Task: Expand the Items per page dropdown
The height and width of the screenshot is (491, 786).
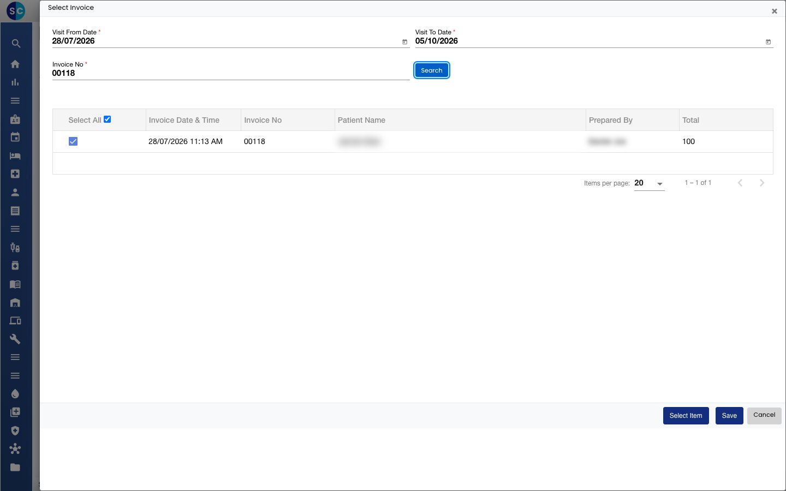Action: click(x=650, y=183)
